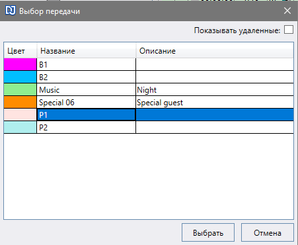Select the highlighted P1 name cell

(x=86, y=115)
